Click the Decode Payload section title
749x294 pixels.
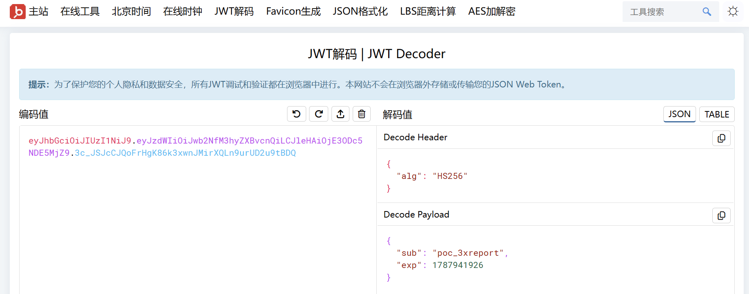tap(416, 215)
